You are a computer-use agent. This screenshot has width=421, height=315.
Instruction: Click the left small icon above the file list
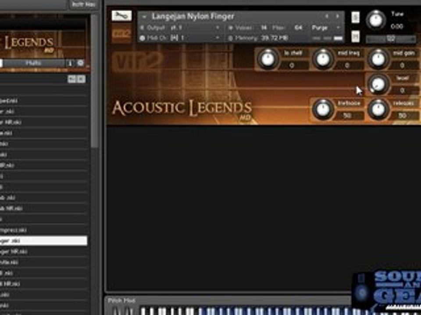coord(71,79)
